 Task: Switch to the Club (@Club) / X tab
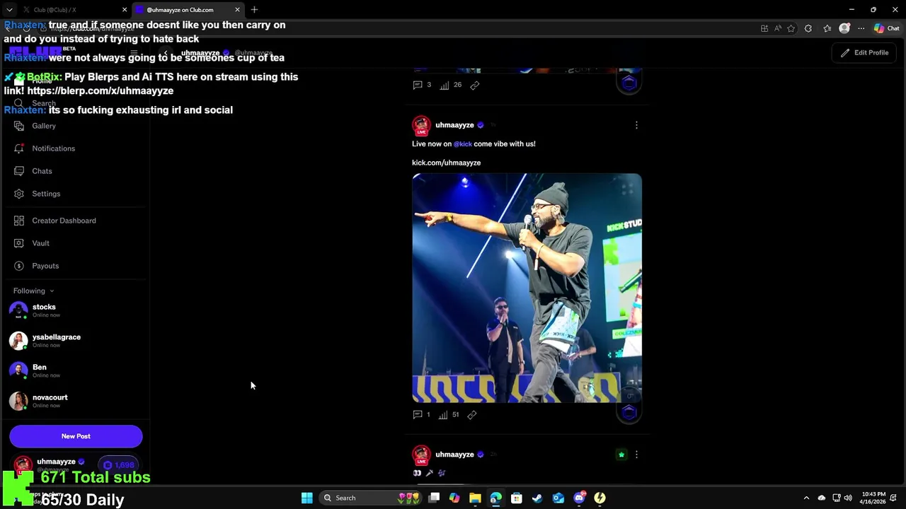tap(68, 10)
